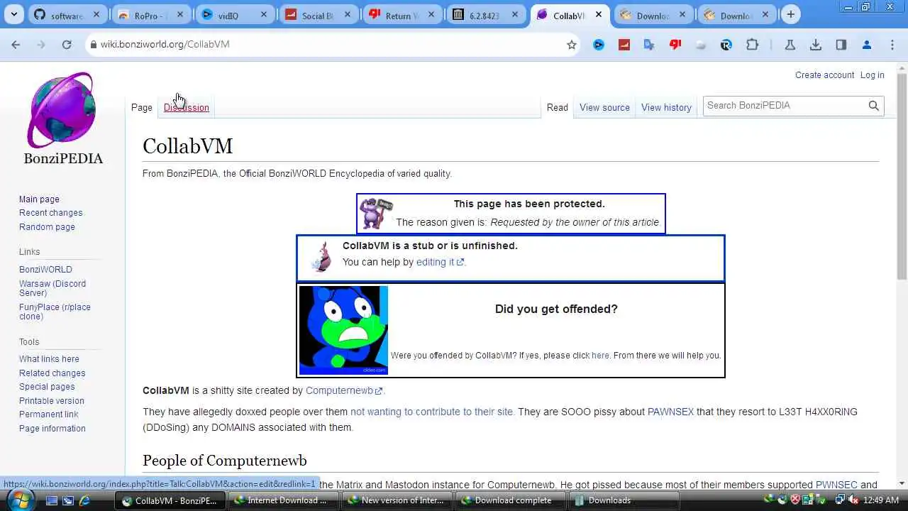908x511 pixels.
Task: Open the Warsaw (Discord Server) link
Action: tap(52, 288)
